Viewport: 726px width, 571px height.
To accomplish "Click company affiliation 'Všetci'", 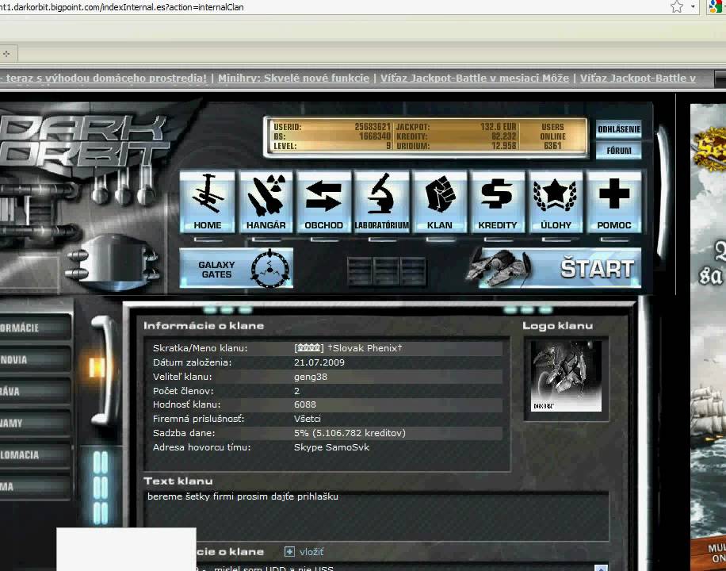I will point(308,419).
